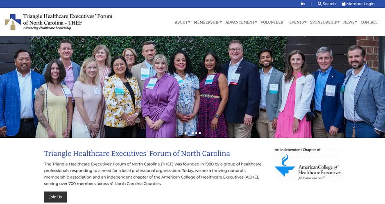Expand the Events dropdown menu
Viewport: 385px width, 204px height.
(x=298, y=22)
